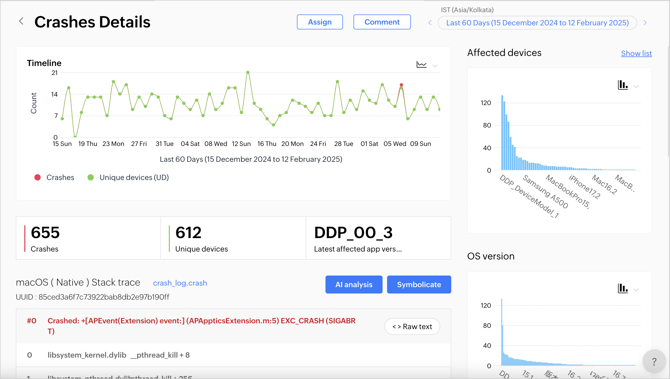The width and height of the screenshot is (670, 379).
Task: Click the Comment button
Action: pos(382,22)
